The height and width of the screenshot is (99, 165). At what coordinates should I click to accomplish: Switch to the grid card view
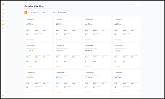click(x=26, y=13)
